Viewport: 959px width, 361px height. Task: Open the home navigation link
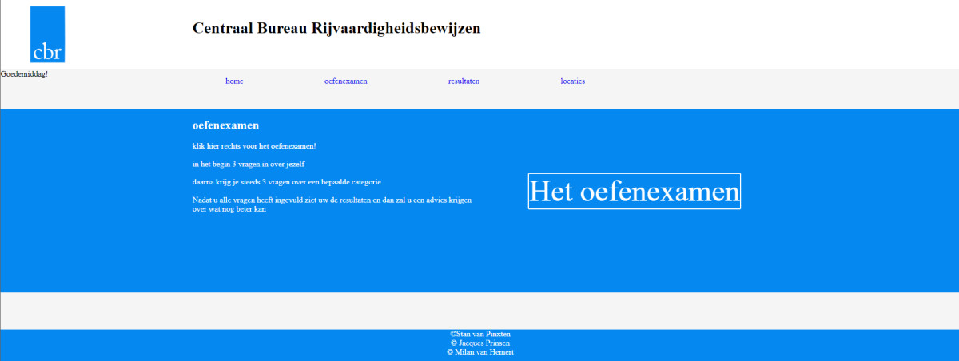[234, 81]
